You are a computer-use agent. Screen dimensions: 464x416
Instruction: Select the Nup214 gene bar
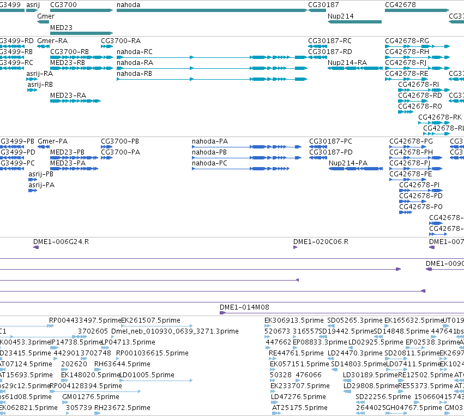354,22
